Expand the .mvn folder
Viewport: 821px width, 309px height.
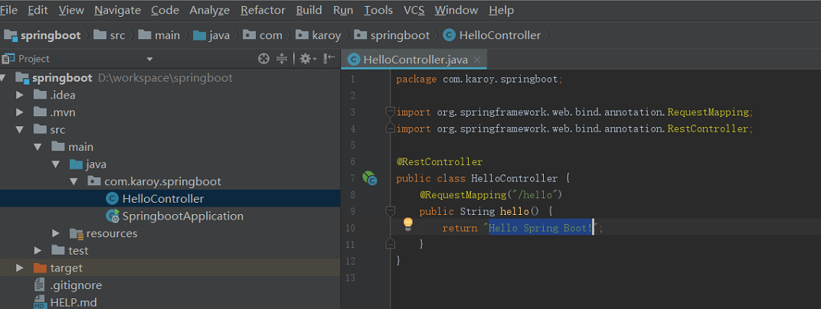point(20,112)
